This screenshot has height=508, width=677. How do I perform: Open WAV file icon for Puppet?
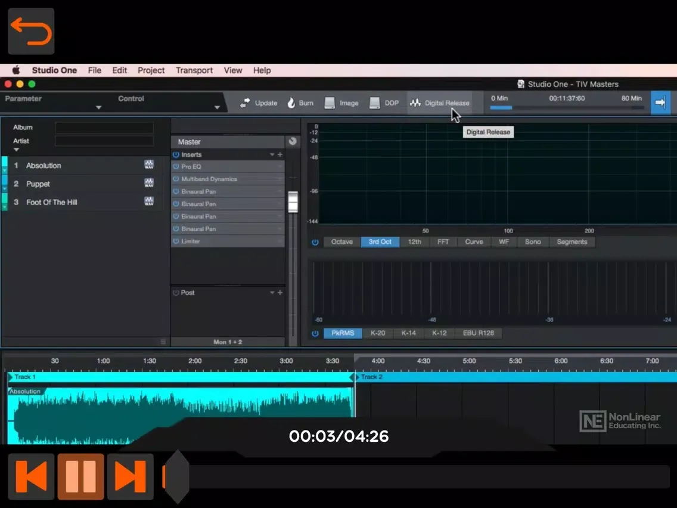point(149,182)
